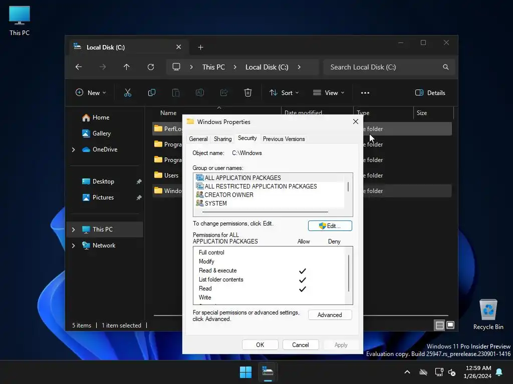Expand the Network tree node
The width and height of the screenshot is (513, 384).
pyautogui.click(x=73, y=245)
